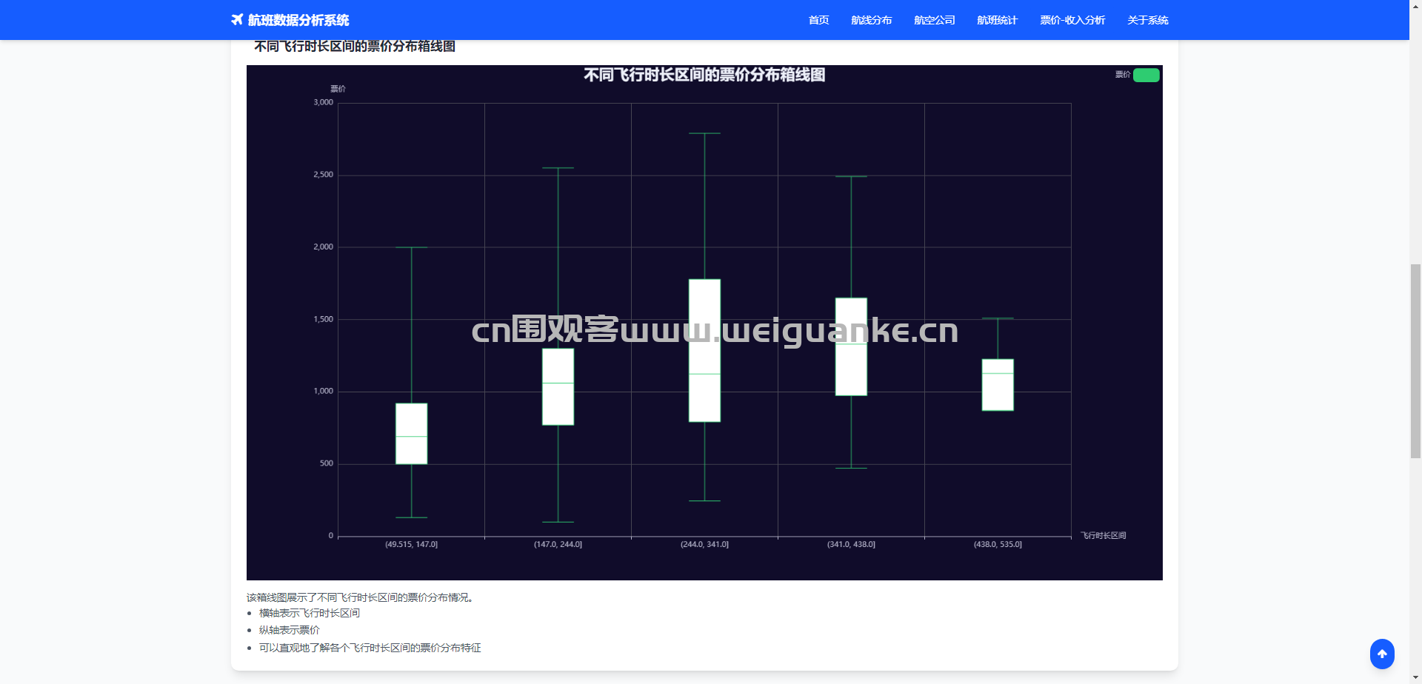1422x684 pixels.
Task: Select 票价-收入分析 in the navbar
Action: [x=1072, y=20]
